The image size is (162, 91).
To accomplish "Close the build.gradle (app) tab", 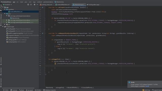I will pyautogui.click(x=100, y=5).
